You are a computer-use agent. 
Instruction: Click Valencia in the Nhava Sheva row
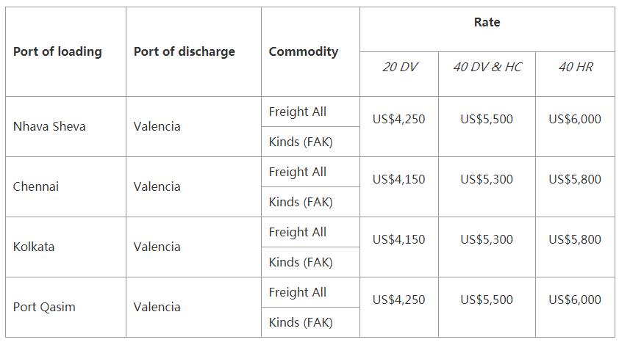tap(157, 126)
